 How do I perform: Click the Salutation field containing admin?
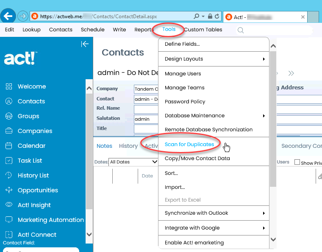(x=146, y=119)
